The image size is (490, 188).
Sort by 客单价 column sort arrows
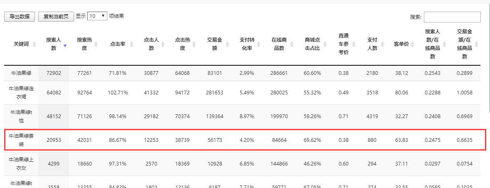point(413,45)
